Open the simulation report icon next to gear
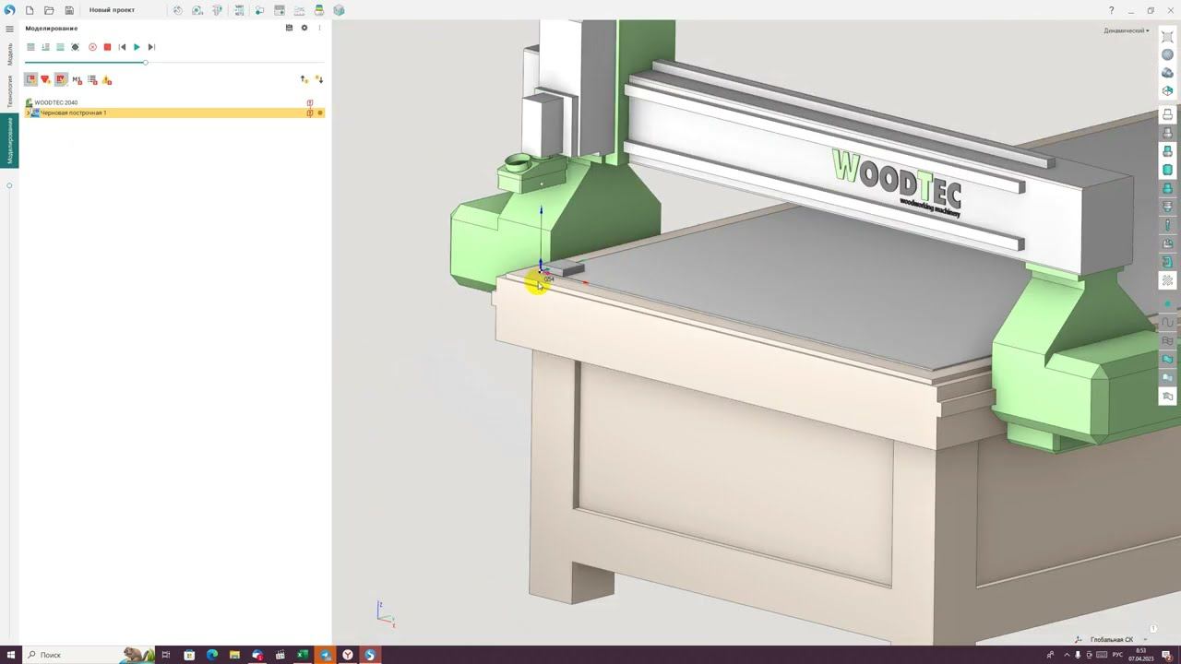Viewport: 1181px width, 664px height. (289, 28)
